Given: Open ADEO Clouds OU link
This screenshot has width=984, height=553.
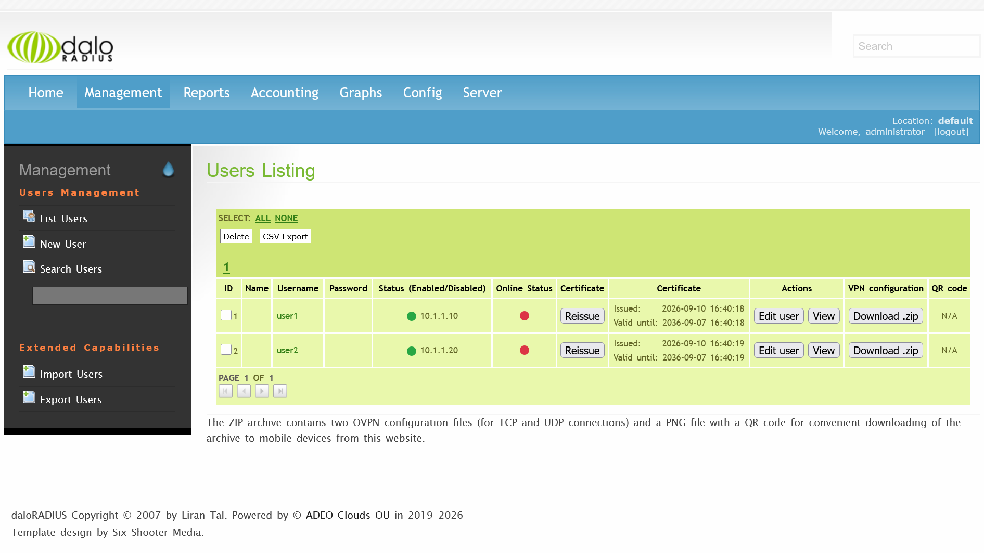Looking at the screenshot, I should pyautogui.click(x=348, y=515).
